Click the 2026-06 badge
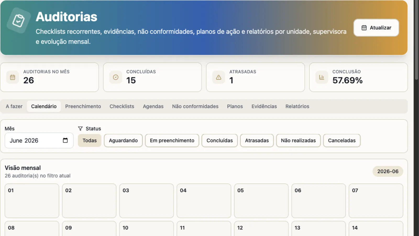 (388, 171)
